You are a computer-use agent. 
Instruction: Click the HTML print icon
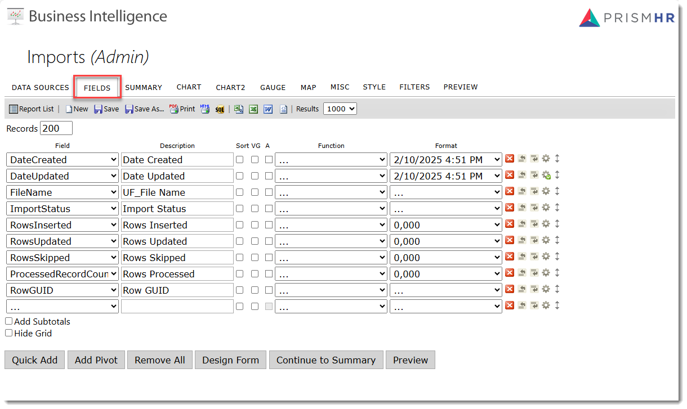coord(205,109)
